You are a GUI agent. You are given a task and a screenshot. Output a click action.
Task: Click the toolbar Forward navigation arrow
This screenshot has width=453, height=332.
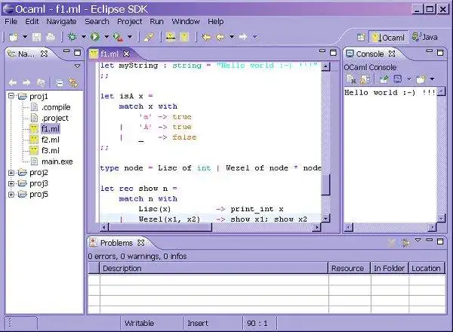click(x=243, y=37)
